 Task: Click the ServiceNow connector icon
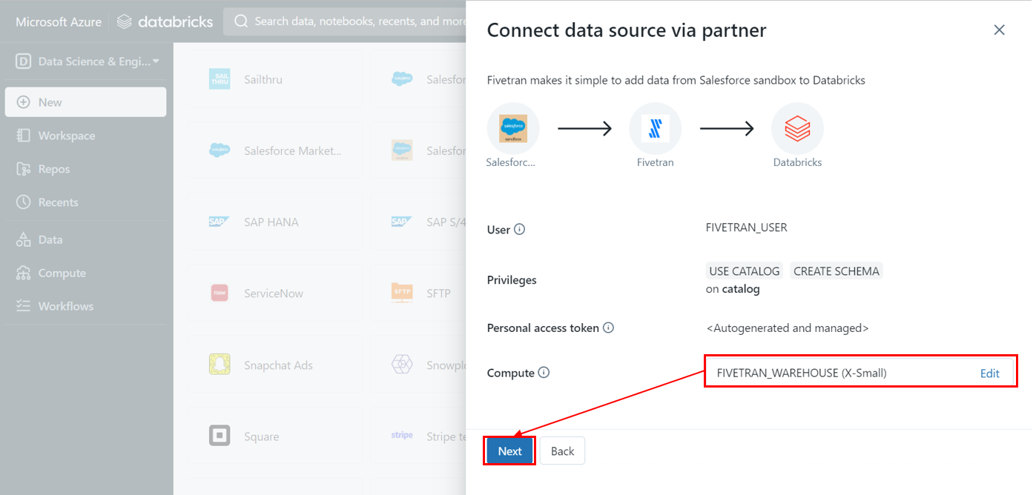(x=220, y=293)
